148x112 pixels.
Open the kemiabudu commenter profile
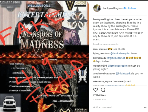click(100, 58)
